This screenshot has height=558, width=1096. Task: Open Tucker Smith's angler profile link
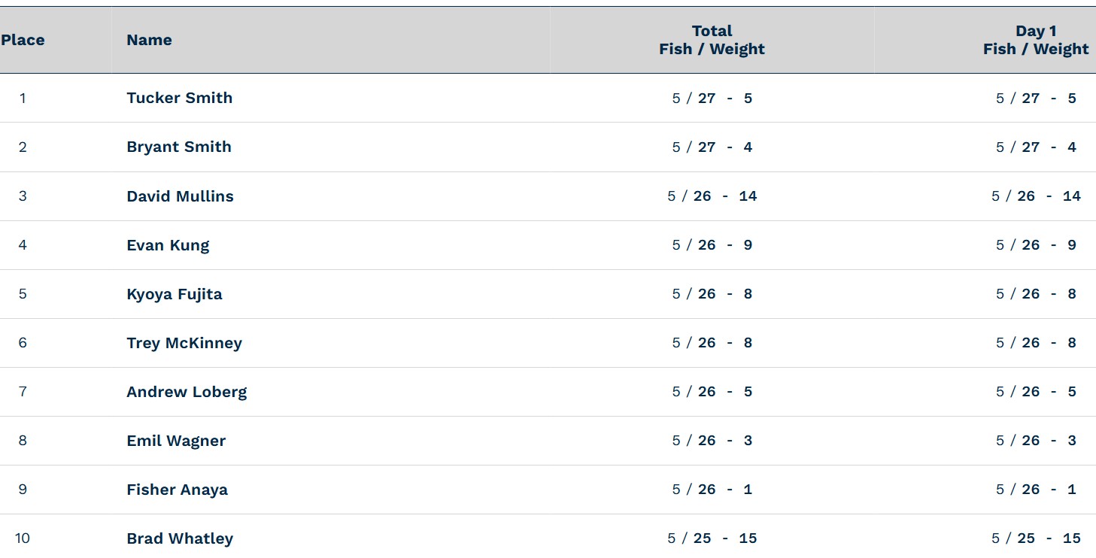click(179, 98)
